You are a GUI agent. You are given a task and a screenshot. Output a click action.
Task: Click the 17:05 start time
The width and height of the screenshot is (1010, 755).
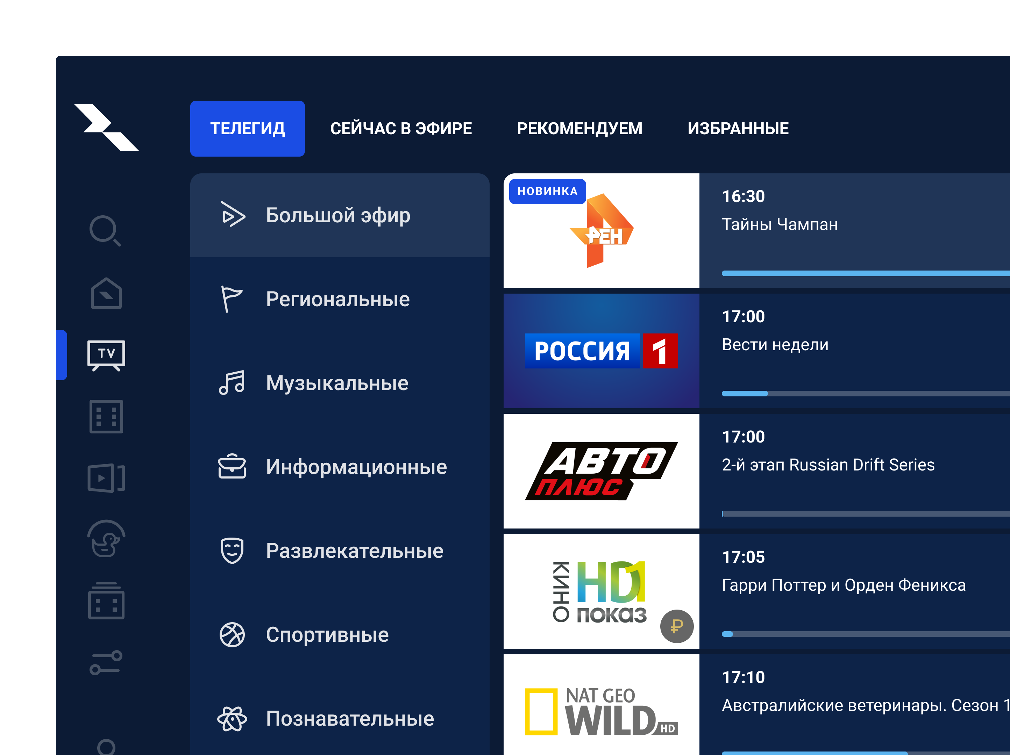click(x=744, y=557)
